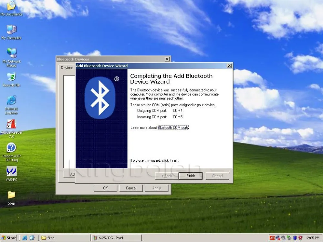
Task: Click the large Bluetooth logo in wizard
Action: (x=100, y=98)
